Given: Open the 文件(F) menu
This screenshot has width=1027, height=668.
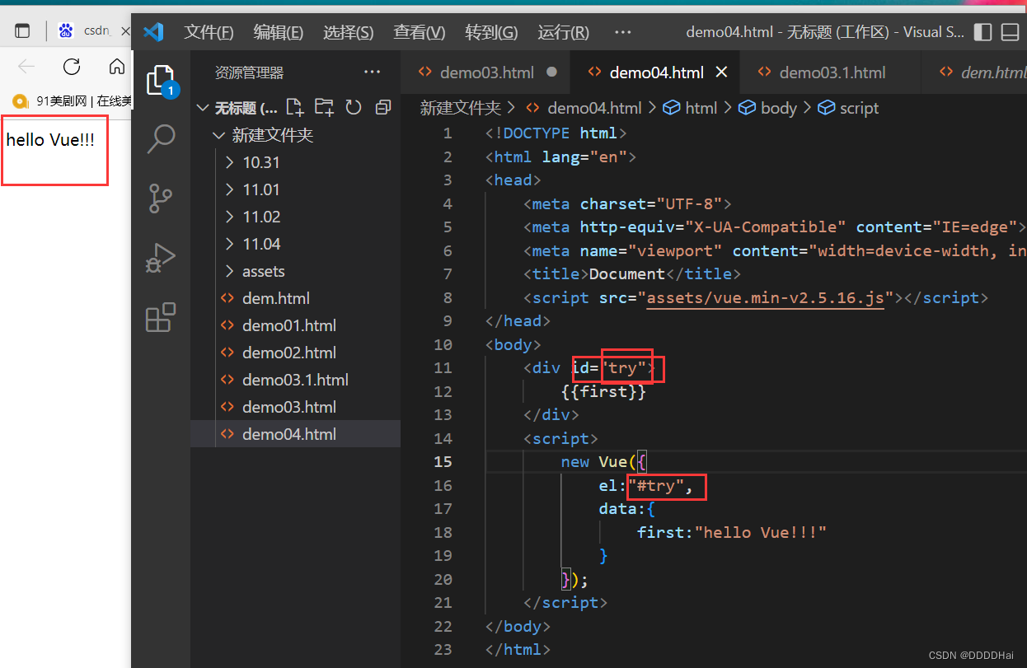Looking at the screenshot, I should click(209, 32).
